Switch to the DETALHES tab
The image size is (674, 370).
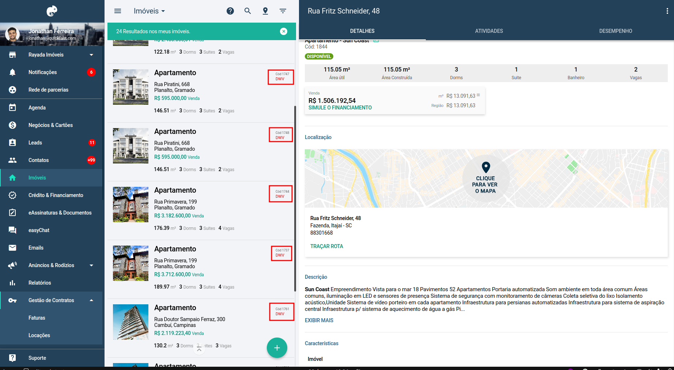(362, 31)
